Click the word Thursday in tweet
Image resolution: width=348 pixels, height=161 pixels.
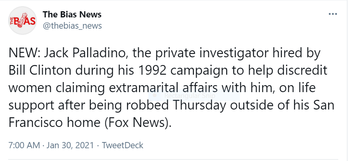click(x=199, y=106)
